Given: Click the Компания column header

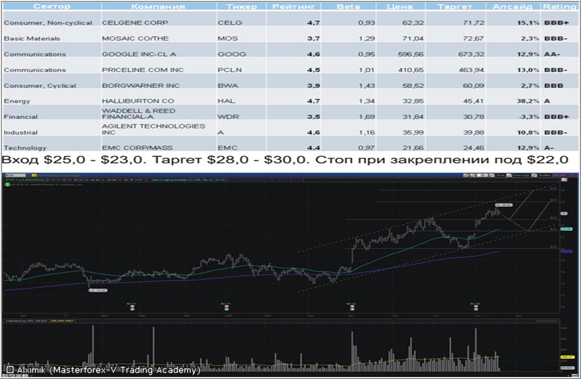Looking at the screenshot, I should point(158,6).
